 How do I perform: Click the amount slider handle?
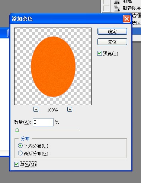(x=17, y=130)
